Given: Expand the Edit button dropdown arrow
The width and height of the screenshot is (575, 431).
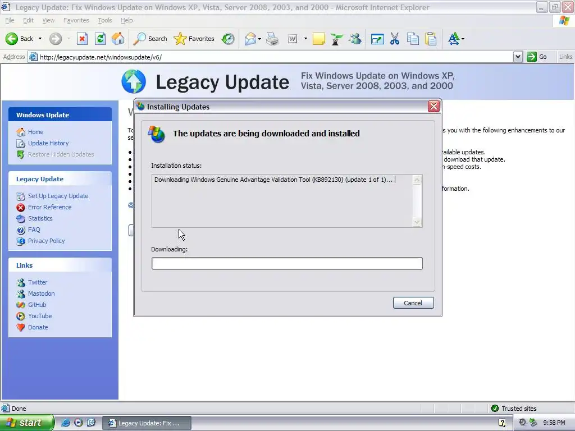Looking at the screenshot, I should pyautogui.click(x=305, y=39).
